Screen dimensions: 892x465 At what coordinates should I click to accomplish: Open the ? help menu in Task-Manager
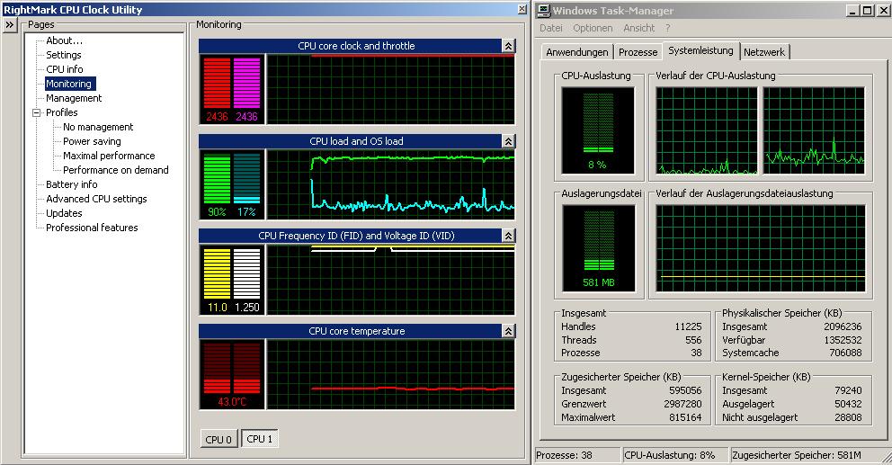[667, 28]
